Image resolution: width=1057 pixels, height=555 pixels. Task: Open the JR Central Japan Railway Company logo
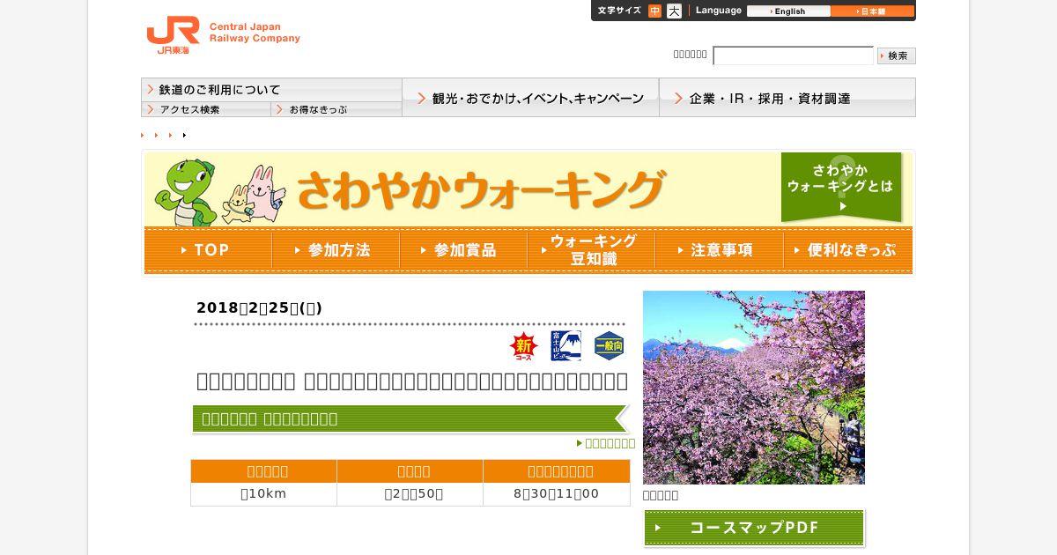(x=223, y=34)
